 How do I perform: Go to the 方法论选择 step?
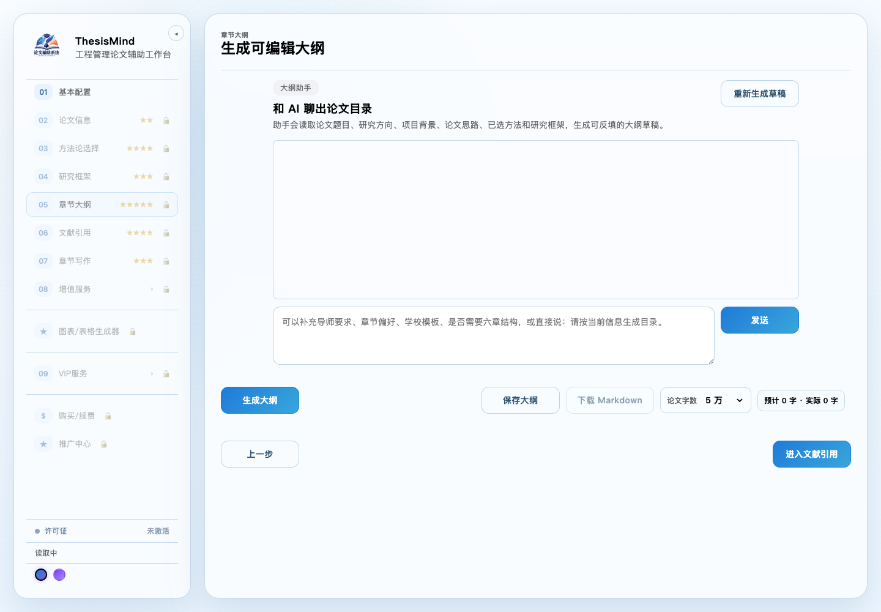click(102, 149)
